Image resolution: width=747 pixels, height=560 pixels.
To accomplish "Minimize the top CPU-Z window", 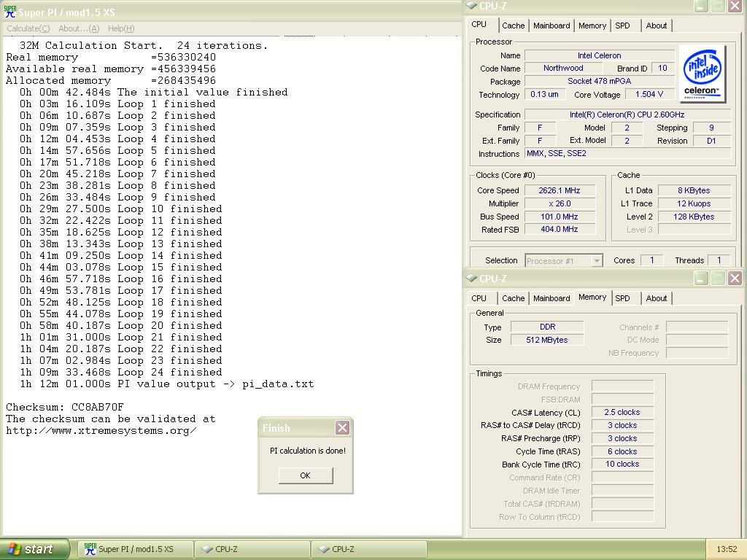I will pos(701,6).
